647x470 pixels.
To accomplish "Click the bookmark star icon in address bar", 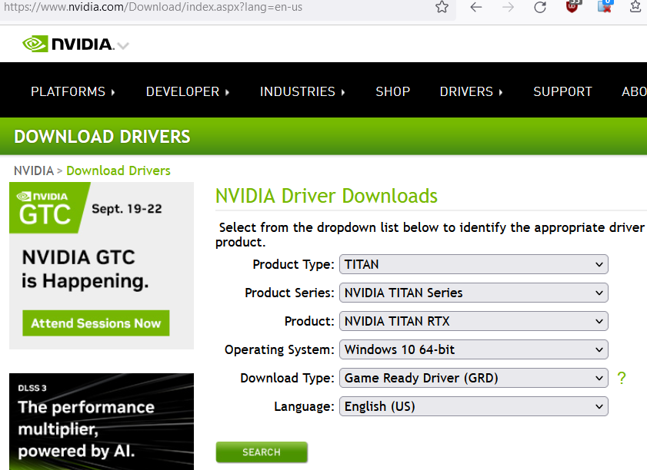I will (442, 7).
